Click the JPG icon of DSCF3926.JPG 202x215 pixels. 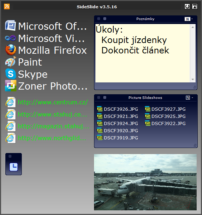pos(100,109)
